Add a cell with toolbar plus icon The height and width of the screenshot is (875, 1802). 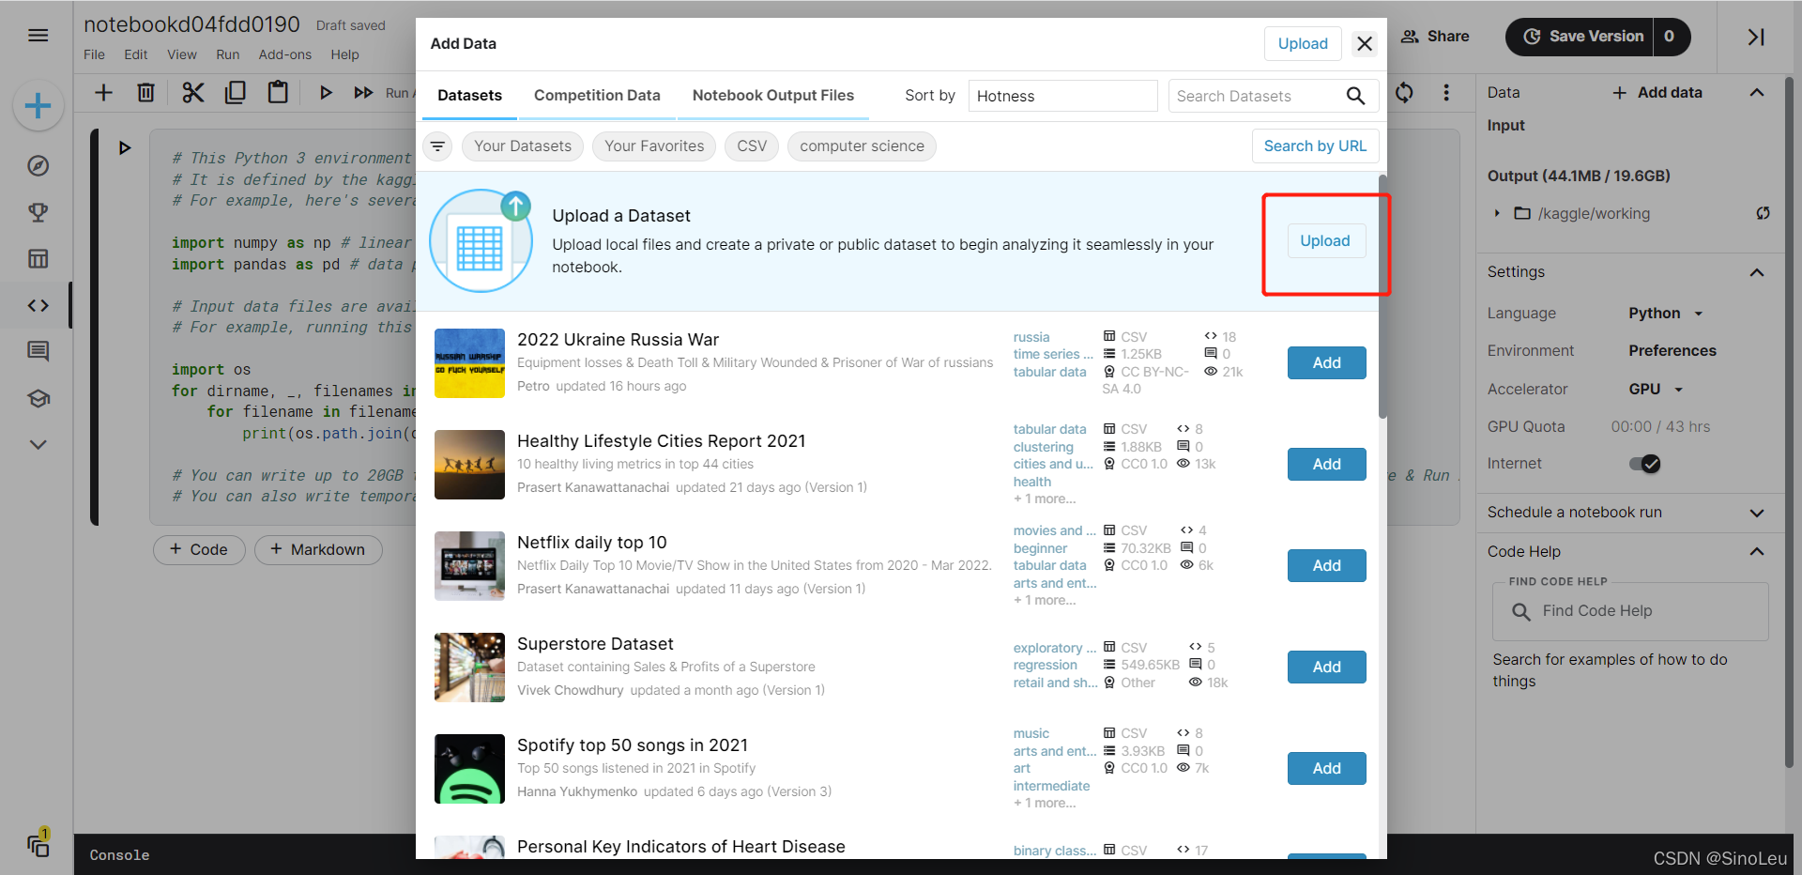click(x=103, y=92)
